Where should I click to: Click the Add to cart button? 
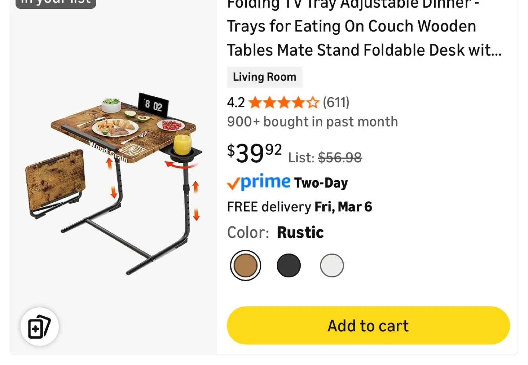pos(368,325)
